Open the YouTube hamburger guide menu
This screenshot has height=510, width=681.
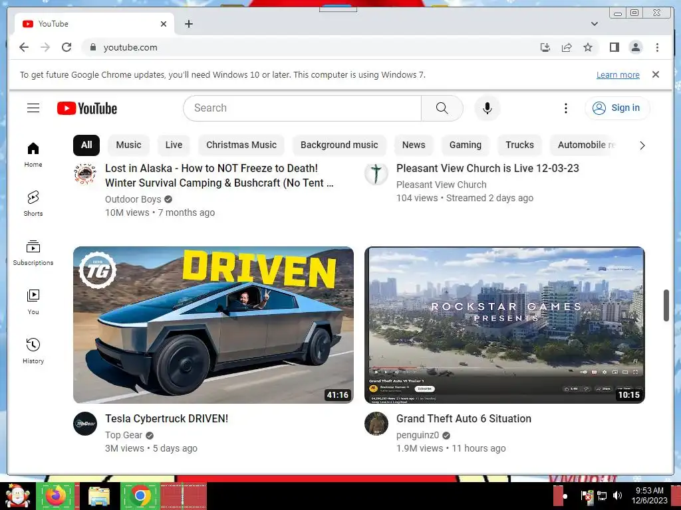33,108
